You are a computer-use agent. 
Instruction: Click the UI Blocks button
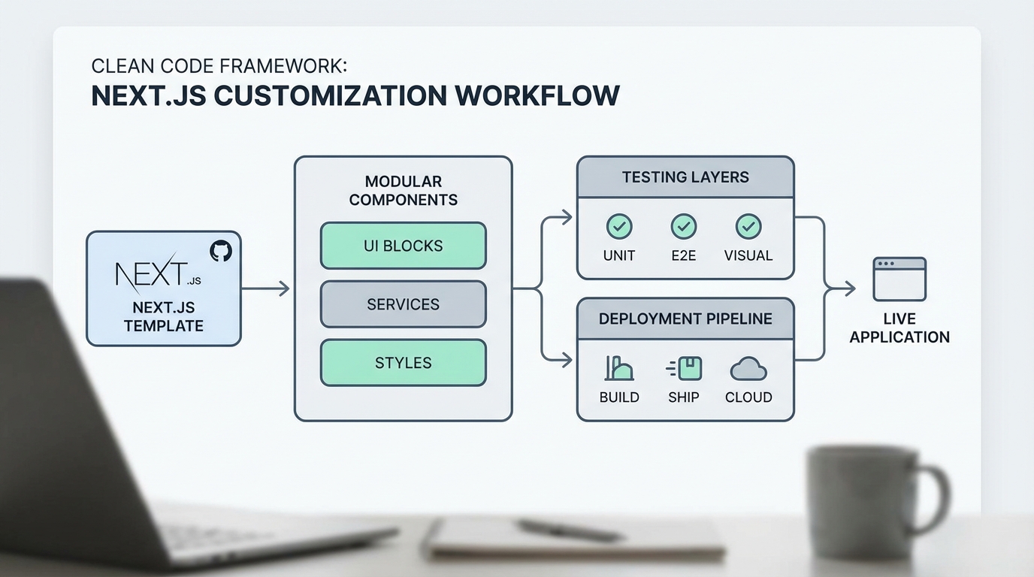pyautogui.click(x=403, y=245)
